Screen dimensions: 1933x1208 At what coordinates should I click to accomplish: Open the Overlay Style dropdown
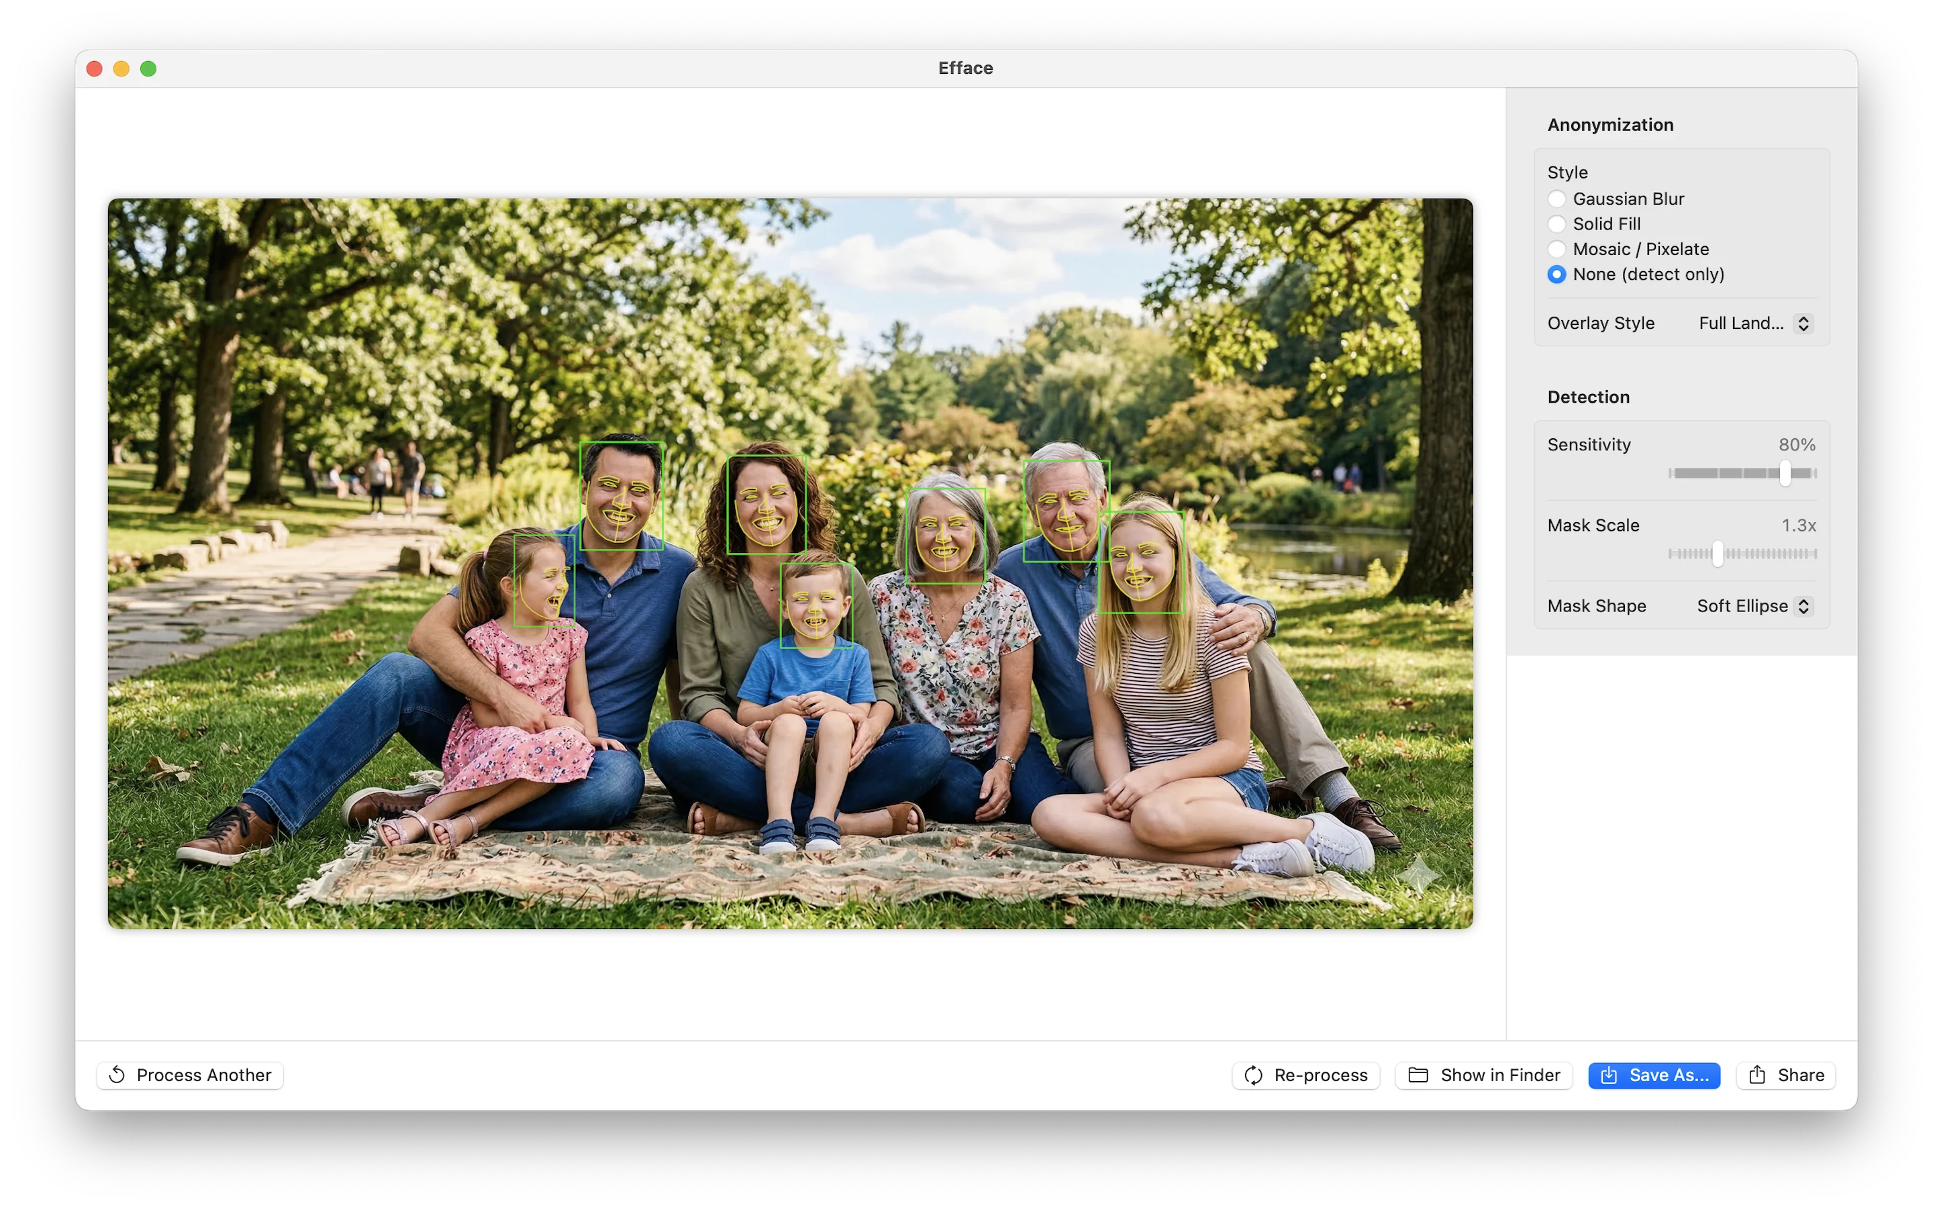(x=1753, y=323)
